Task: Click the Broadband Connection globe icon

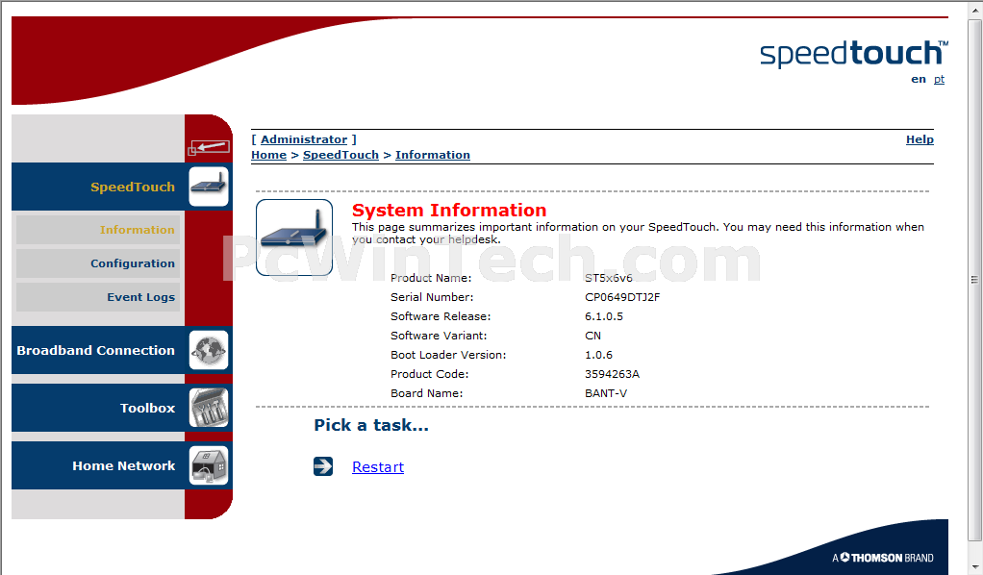Action: [209, 351]
